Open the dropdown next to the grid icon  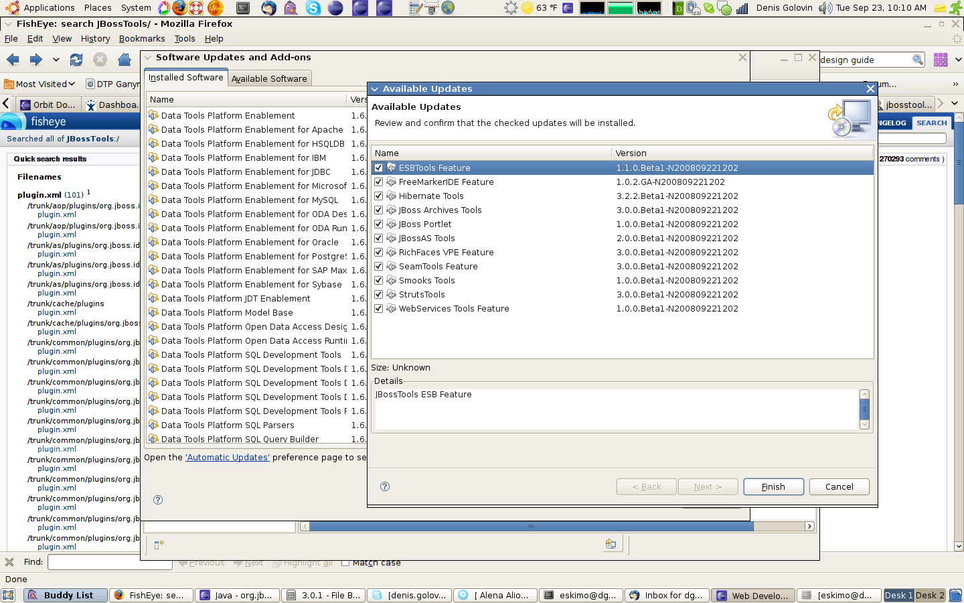959,60
